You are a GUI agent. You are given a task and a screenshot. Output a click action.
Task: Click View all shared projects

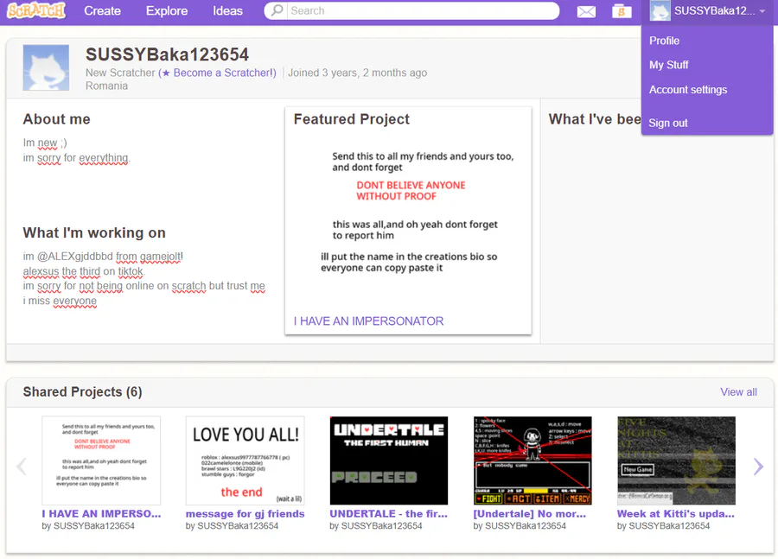click(x=738, y=392)
